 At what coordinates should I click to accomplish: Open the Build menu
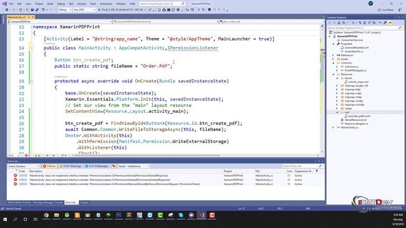[x=50, y=4]
